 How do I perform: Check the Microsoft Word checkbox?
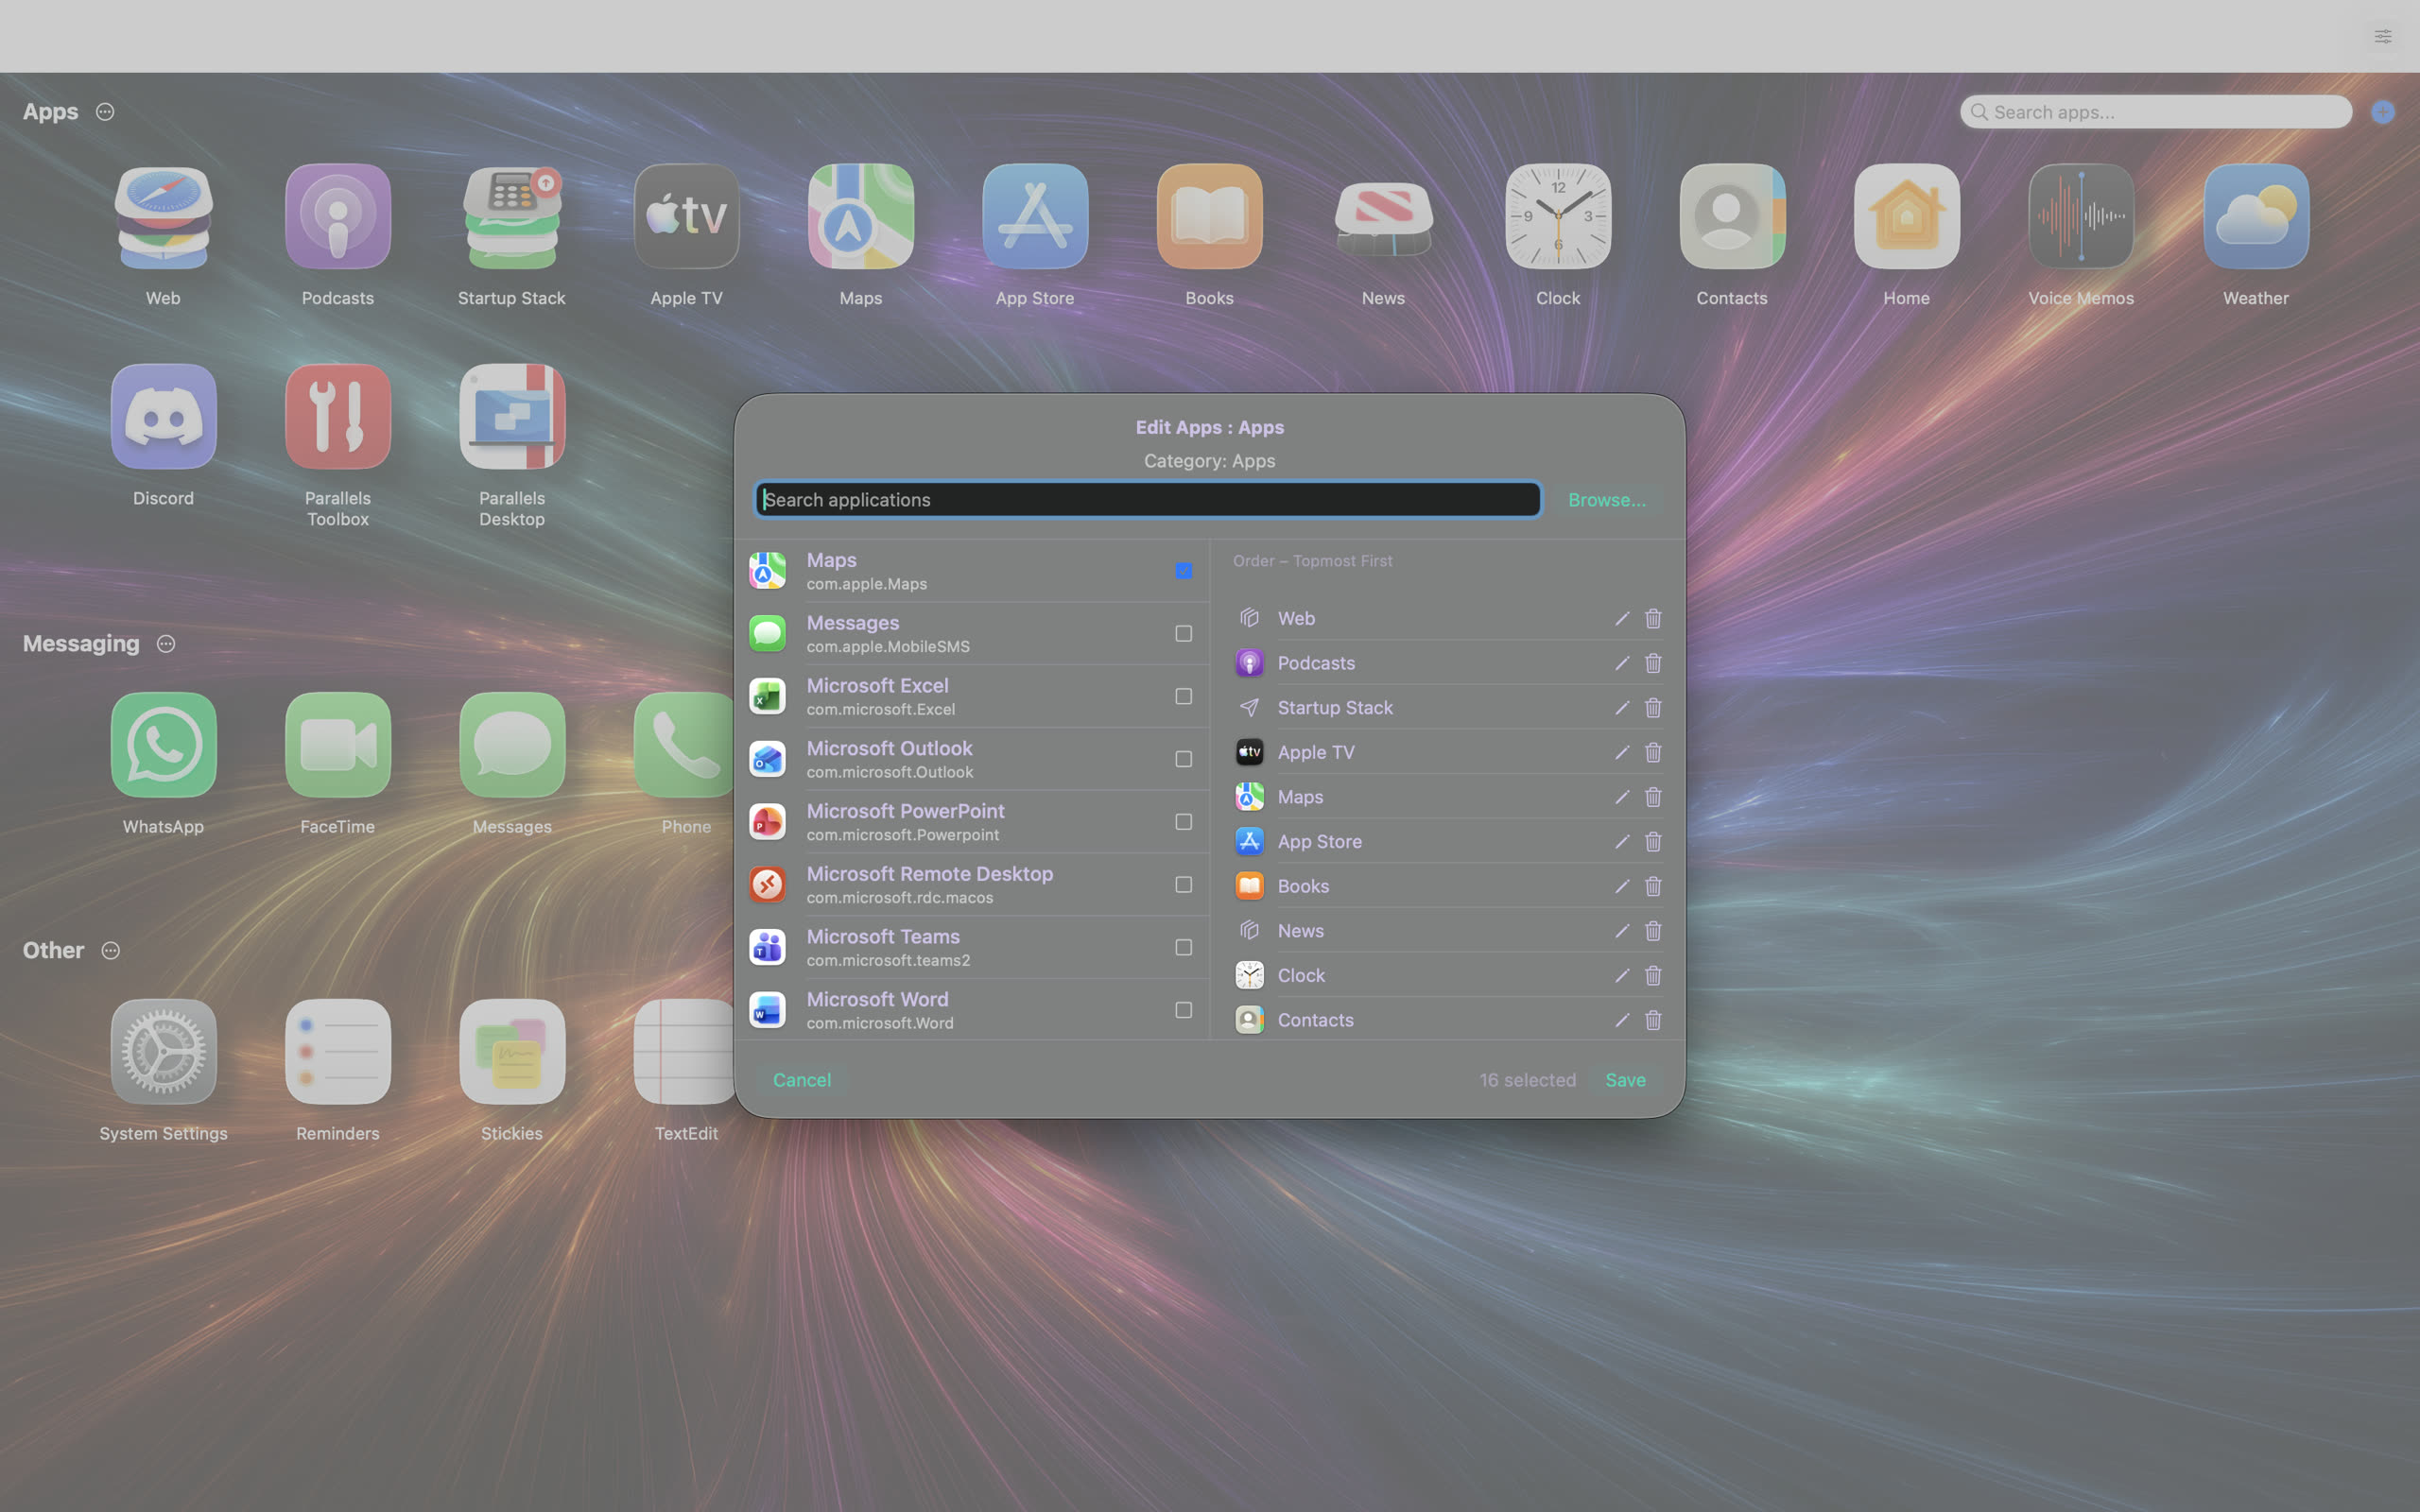point(1183,1010)
